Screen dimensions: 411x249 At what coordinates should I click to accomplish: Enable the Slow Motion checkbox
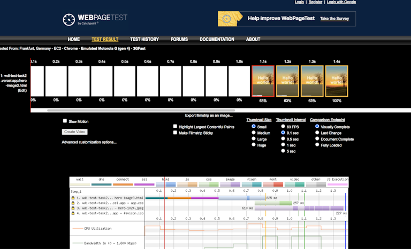click(65, 121)
